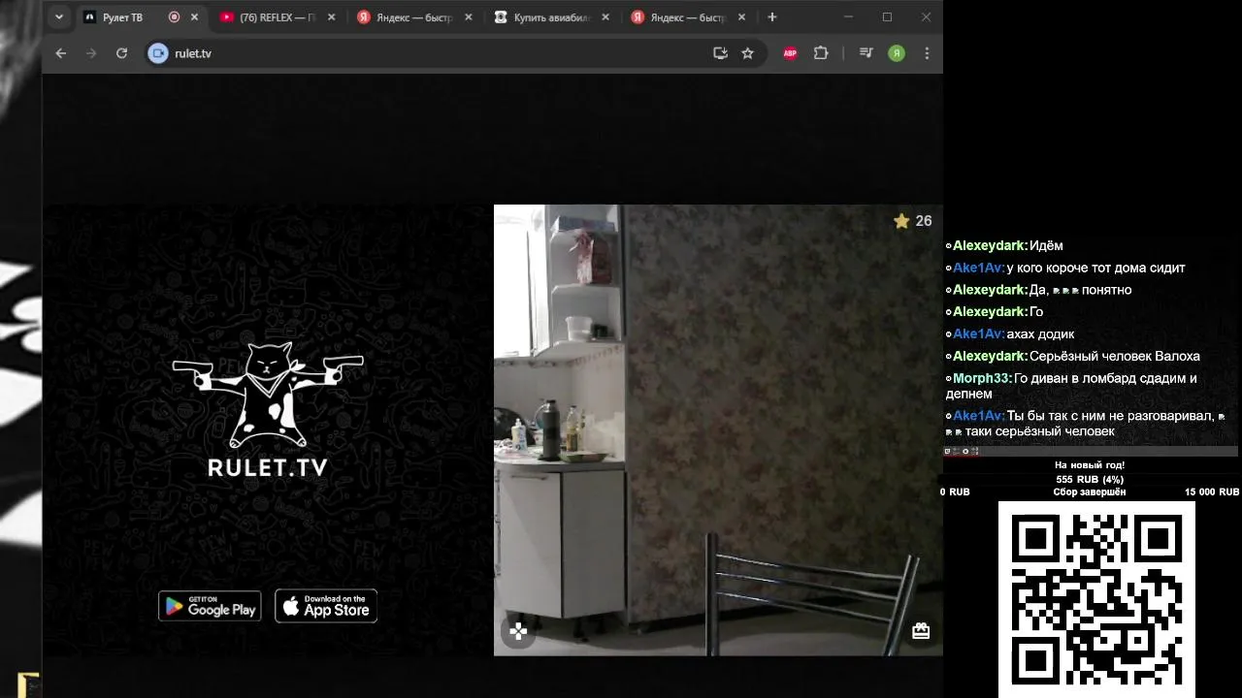Open the media controls playlist icon
Image resolution: width=1242 pixels, height=698 pixels.
tap(866, 53)
